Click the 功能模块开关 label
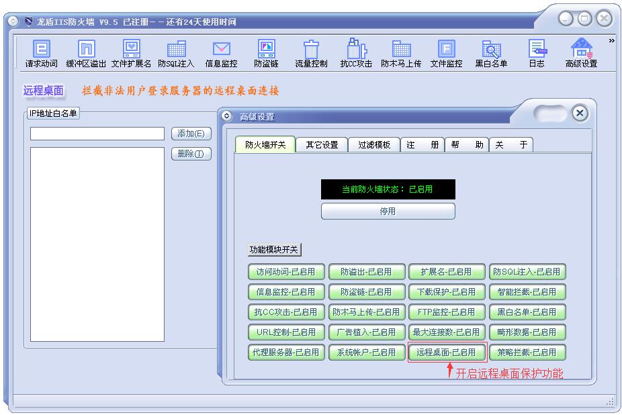Viewport: 622px width, 415px height. (274, 250)
